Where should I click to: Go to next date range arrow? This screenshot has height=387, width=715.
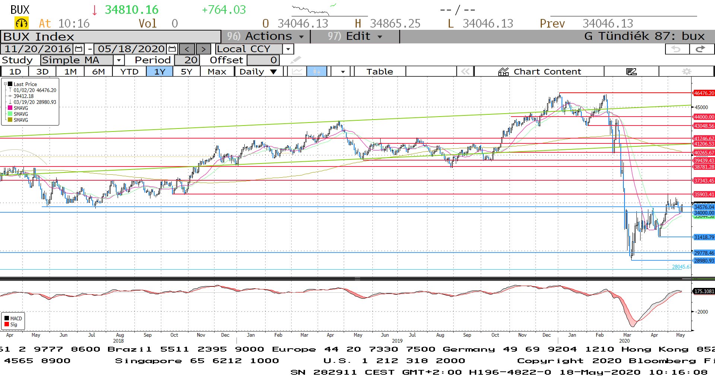pyautogui.click(x=203, y=49)
